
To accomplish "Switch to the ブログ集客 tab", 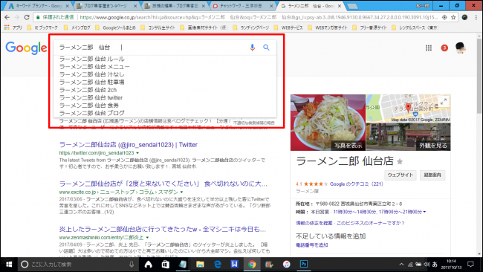I will [x=106, y=6].
